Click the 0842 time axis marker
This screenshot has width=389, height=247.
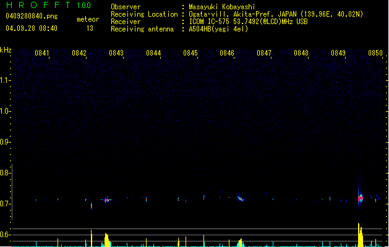click(x=79, y=53)
